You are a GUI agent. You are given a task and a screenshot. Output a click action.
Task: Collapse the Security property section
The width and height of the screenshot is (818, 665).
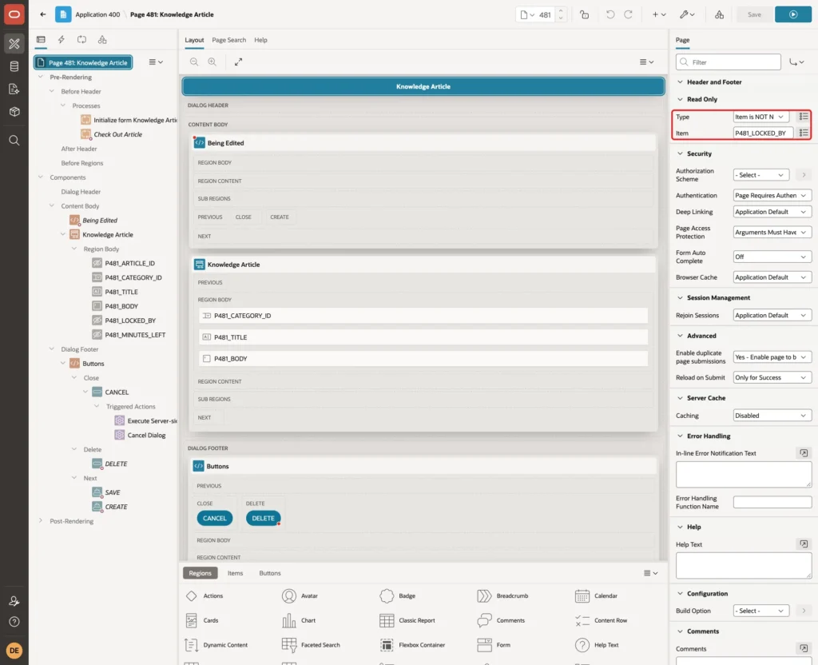pos(680,154)
